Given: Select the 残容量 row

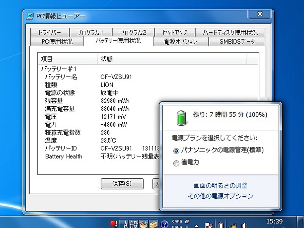Looking at the screenshot, I should tap(54, 101).
